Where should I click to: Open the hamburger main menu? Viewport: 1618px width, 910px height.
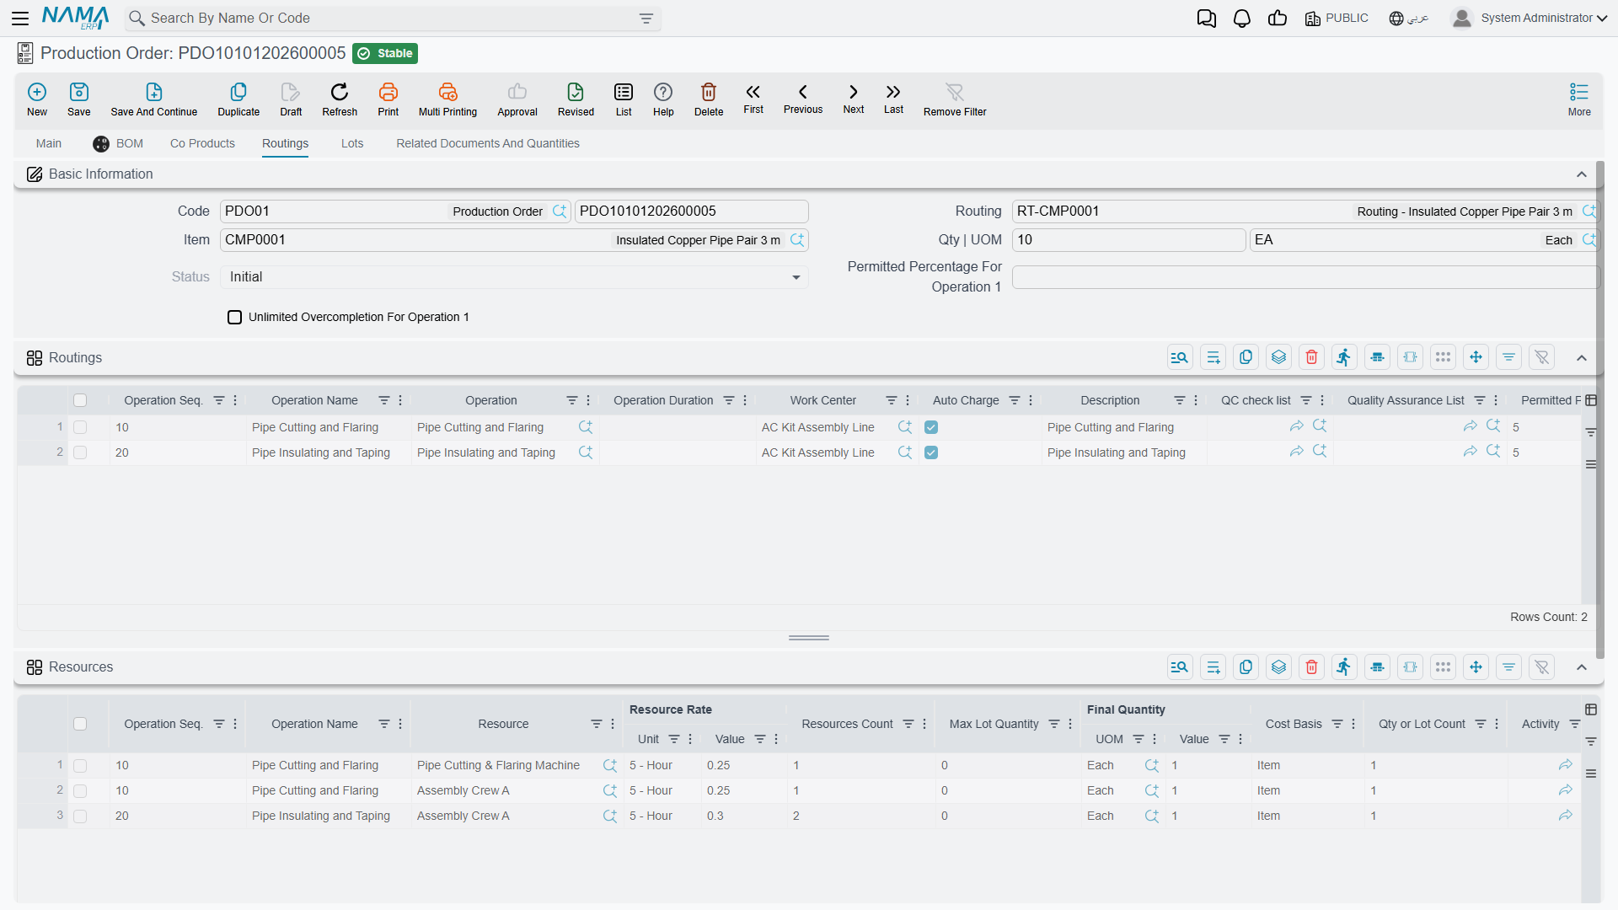point(20,18)
